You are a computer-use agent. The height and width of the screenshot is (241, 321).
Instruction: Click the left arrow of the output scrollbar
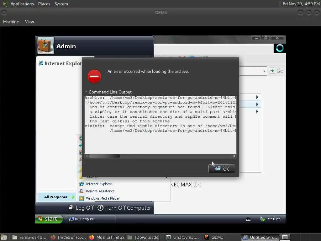pos(87,156)
